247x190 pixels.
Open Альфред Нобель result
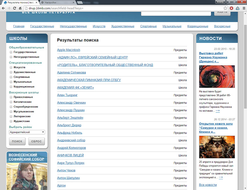(x=70, y=133)
